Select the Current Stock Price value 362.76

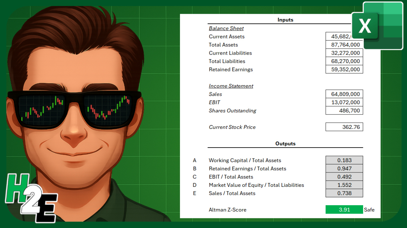click(x=344, y=127)
